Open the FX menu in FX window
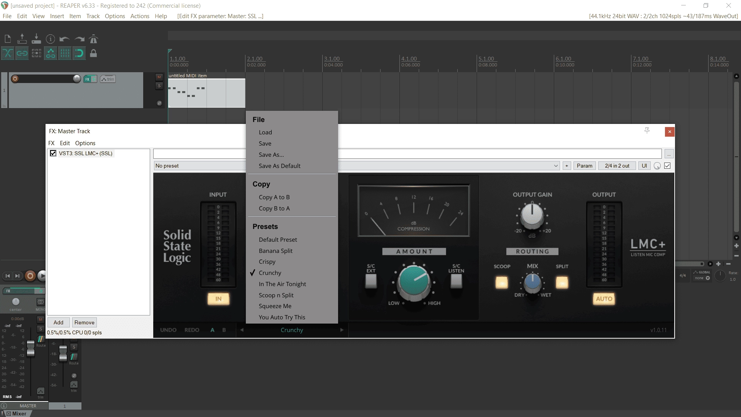 51,143
